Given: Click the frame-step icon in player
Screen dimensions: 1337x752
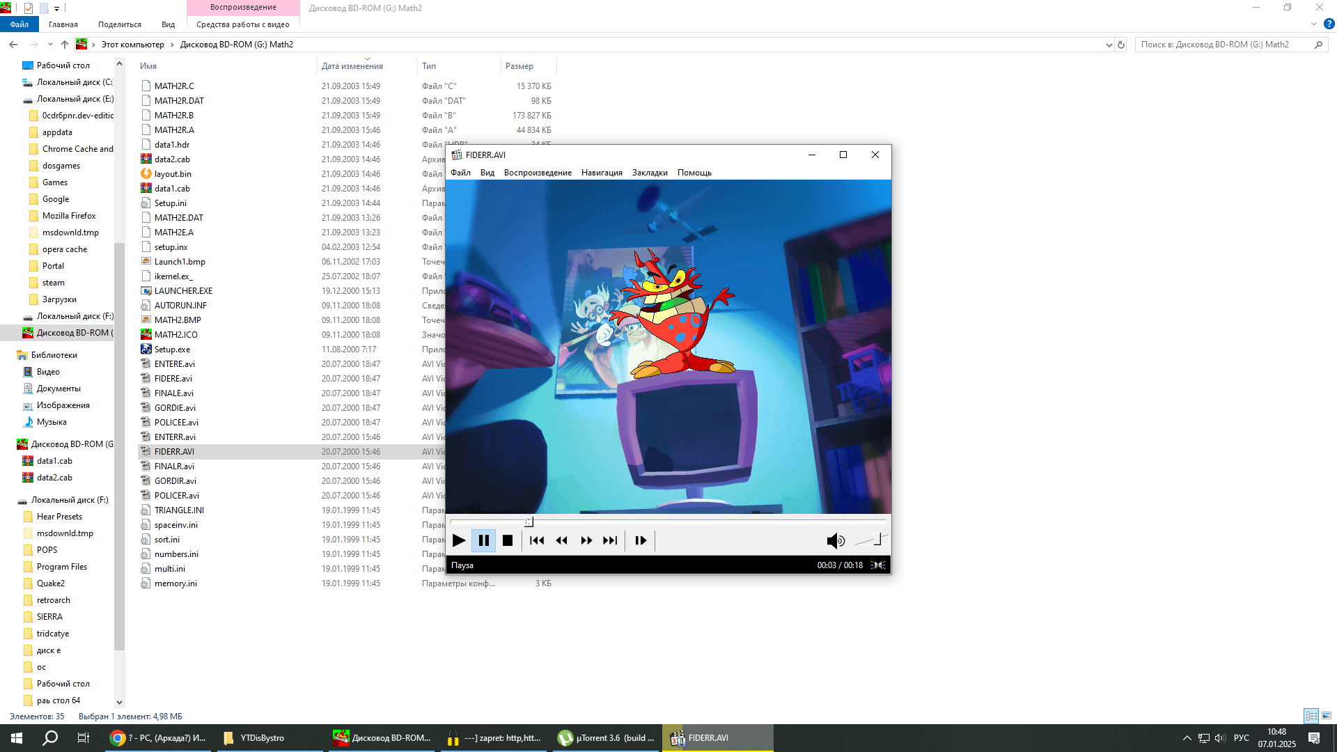Looking at the screenshot, I should click(x=641, y=540).
